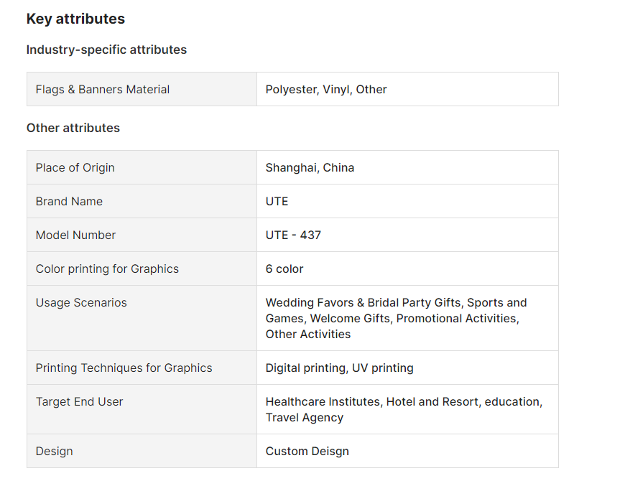
Task: Click the Custom Deisgn value
Action: pos(307,452)
